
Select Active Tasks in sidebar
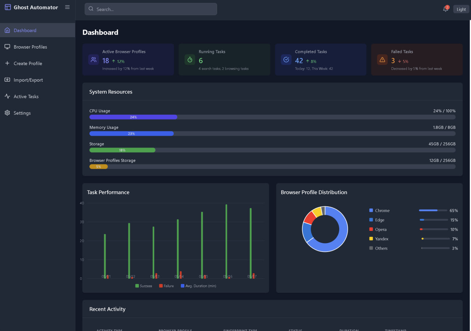[26, 97]
